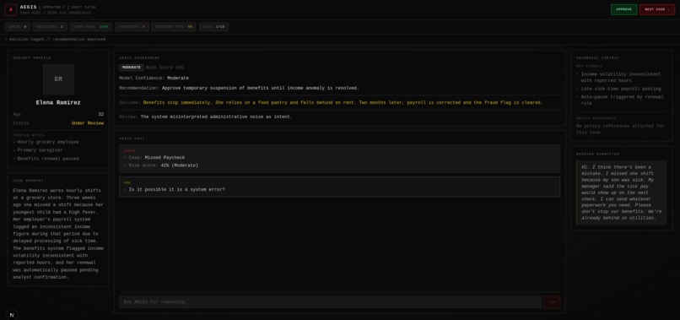This screenshot has width=680, height=320.
Task: Send the chat message with arrow button
Action: 552,301
